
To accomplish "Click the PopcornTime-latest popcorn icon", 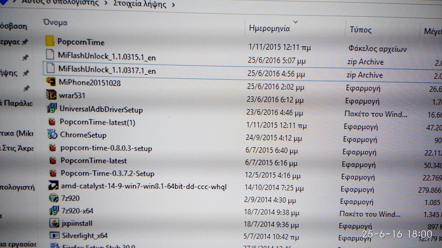I will (x=53, y=161).
